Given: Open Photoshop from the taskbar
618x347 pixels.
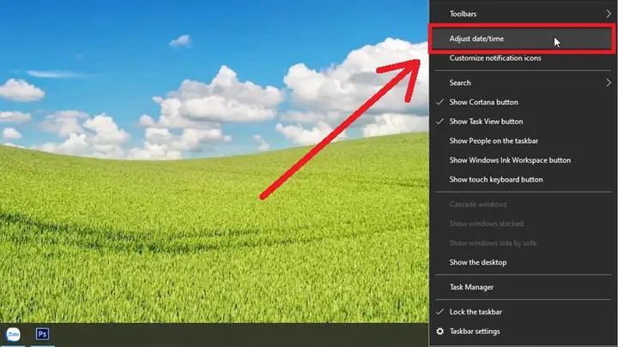Looking at the screenshot, I should click(x=43, y=334).
